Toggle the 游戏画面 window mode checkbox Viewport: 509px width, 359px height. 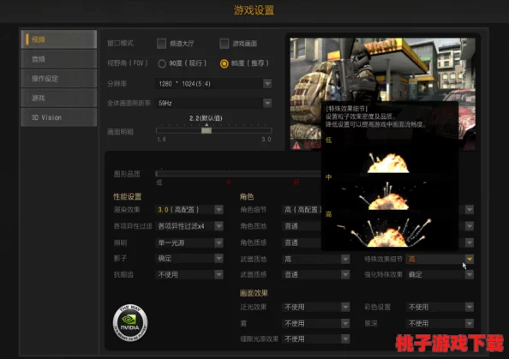[225, 44]
